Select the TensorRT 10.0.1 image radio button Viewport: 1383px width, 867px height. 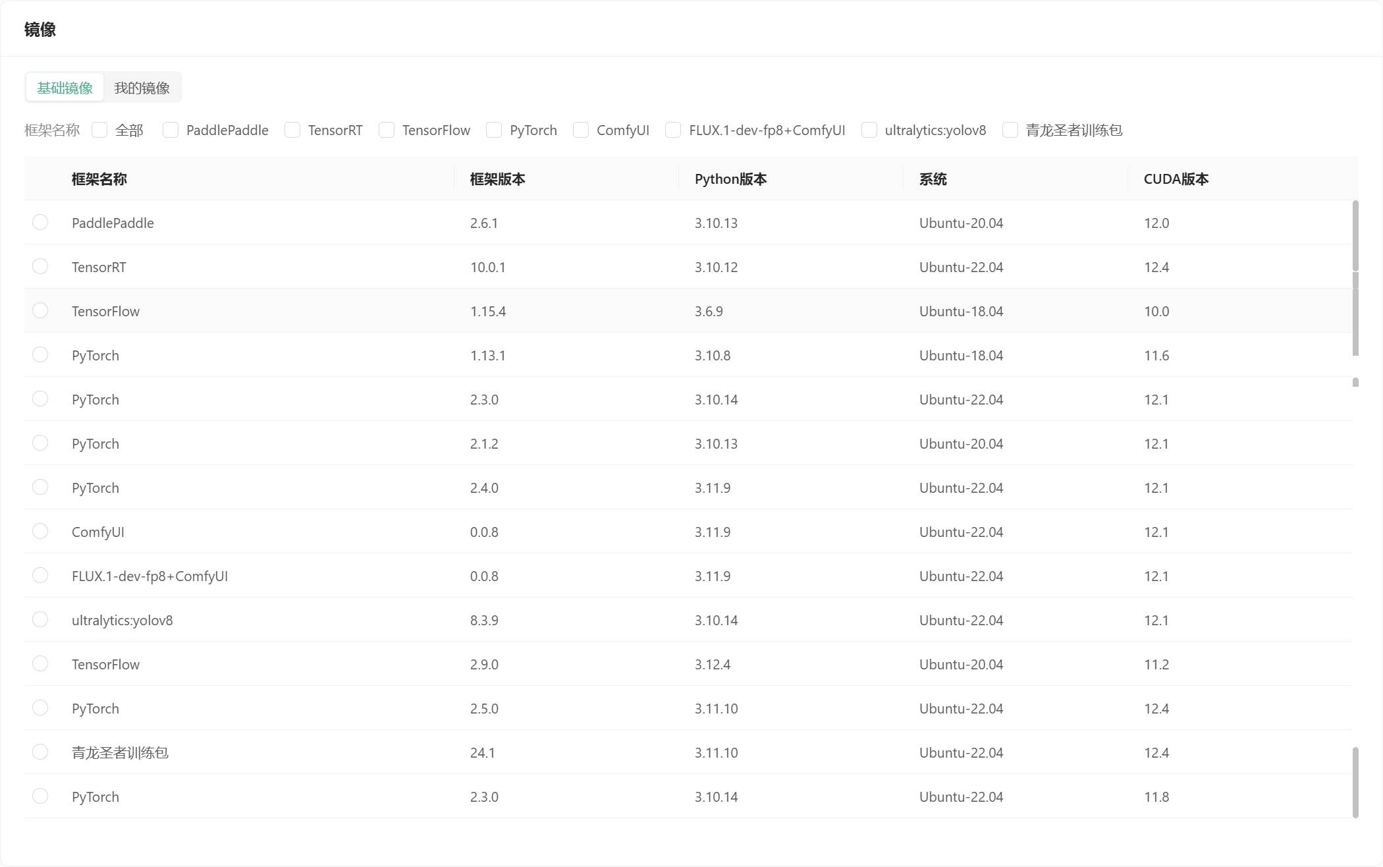tap(40, 266)
